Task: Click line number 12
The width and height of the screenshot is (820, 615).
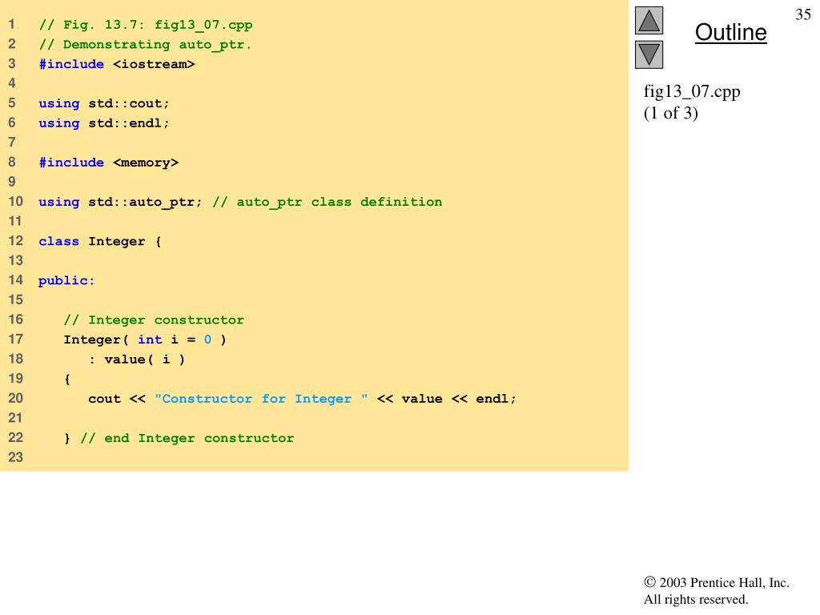Action: pos(16,241)
